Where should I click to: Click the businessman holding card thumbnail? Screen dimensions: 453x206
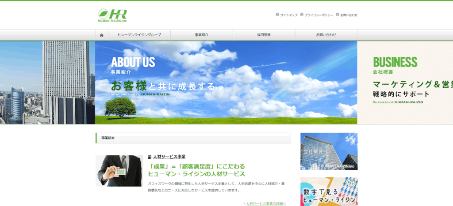[119, 171]
